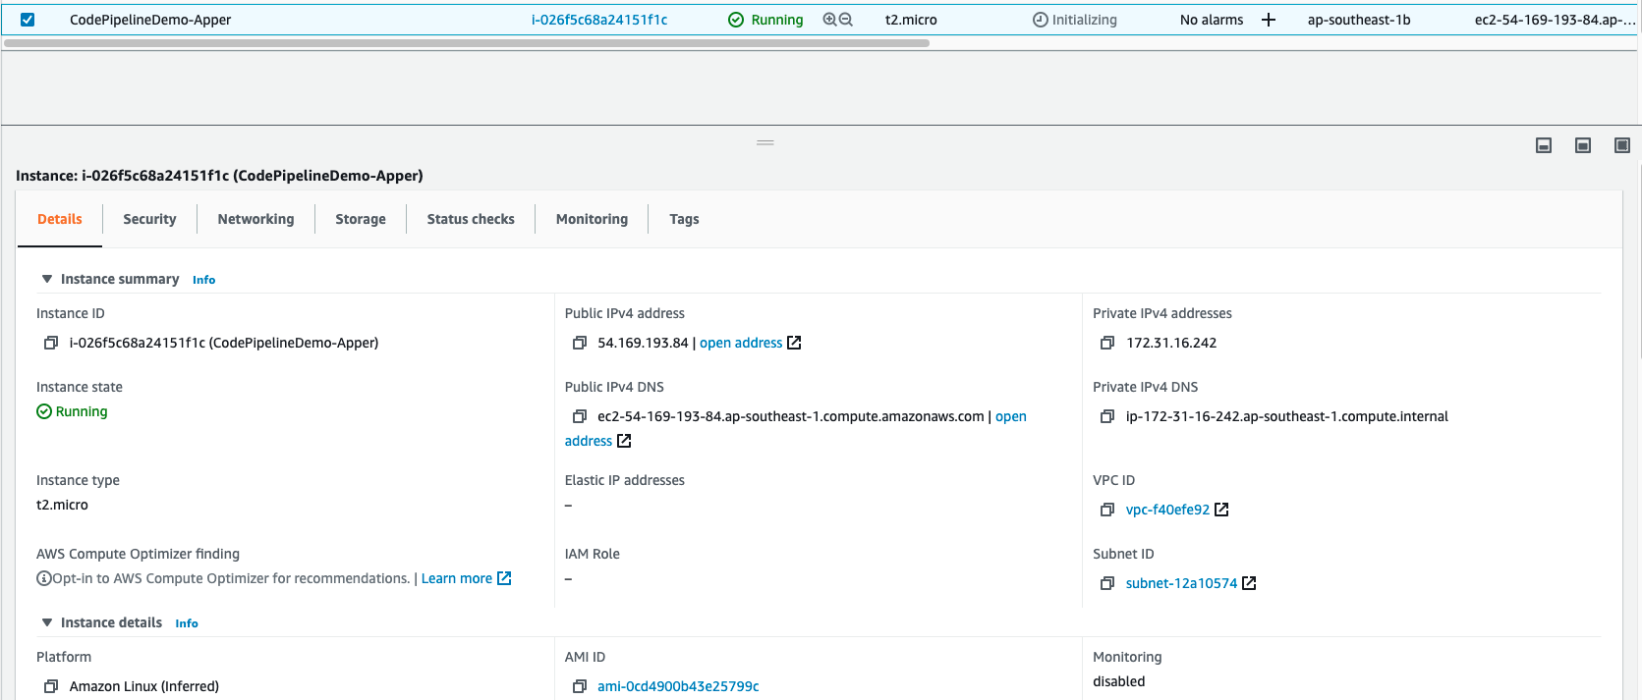The height and width of the screenshot is (700, 1642).
Task: Uncheck the CodePipelineDemo-Apper instance checkbox
Action: (28, 20)
